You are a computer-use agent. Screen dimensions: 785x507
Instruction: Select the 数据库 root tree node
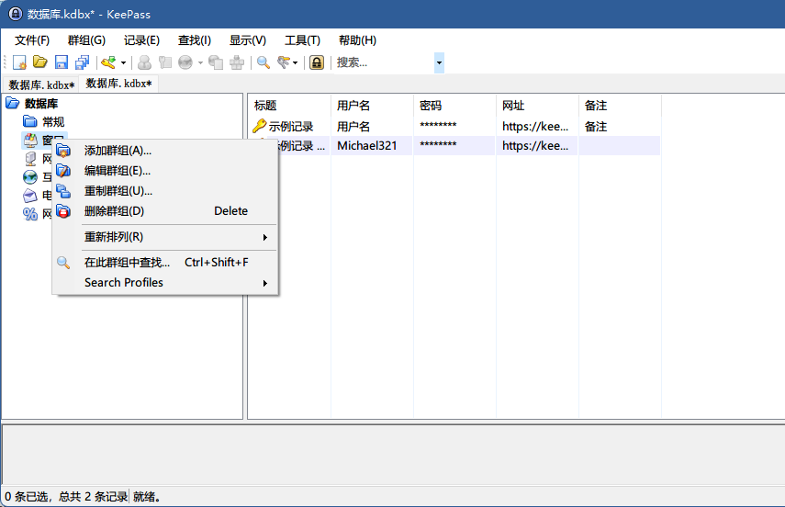coord(41,104)
